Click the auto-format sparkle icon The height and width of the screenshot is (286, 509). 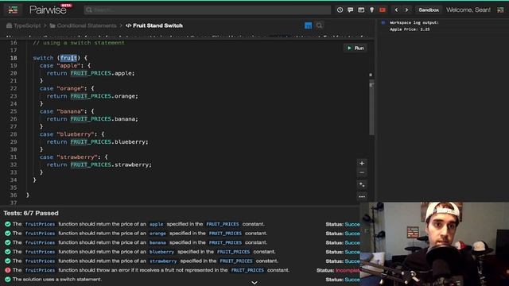point(362,185)
